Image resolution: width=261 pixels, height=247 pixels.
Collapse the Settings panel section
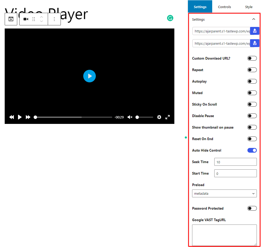(x=253, y=19)
